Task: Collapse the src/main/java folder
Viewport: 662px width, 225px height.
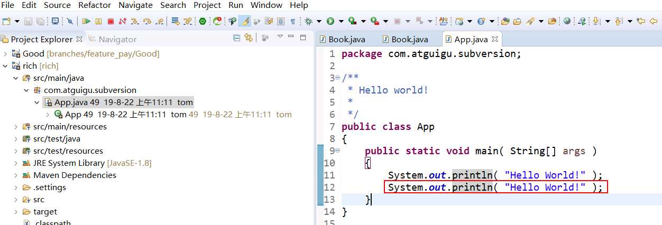Action: coord(15,78)
